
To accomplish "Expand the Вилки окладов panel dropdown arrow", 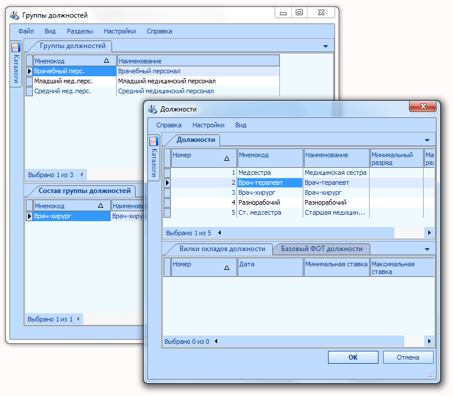I will point(427,249).
